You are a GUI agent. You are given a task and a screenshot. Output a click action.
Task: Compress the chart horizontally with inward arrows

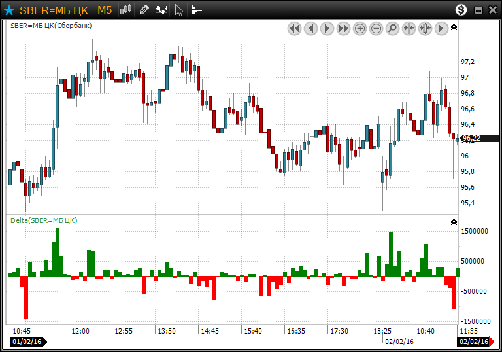click(409, 28)
